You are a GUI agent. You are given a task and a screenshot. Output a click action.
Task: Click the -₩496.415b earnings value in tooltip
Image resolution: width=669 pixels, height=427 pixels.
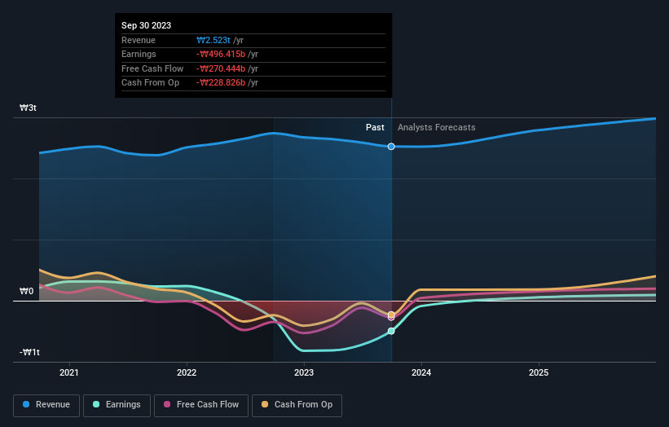(x=221, y=54)
